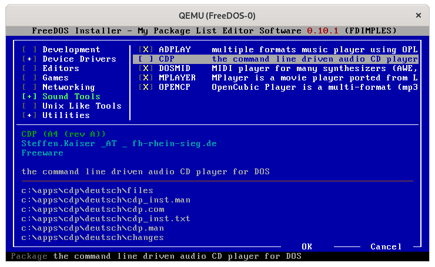This screenshot has width=435, height=267.
Task: Close the QEMU window
Action: [418, 15]
